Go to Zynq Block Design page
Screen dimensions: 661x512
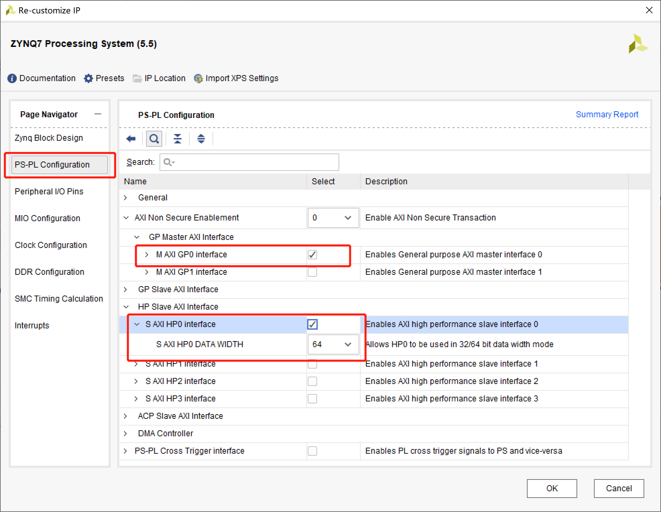(x=49, y=138)
